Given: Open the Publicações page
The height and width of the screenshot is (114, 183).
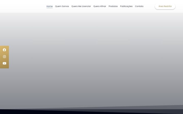Looking at the screenshot, I should point(126,6).
